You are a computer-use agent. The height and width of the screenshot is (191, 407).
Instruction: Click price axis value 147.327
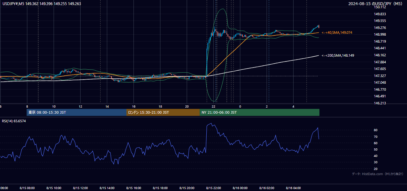point(380,76)
